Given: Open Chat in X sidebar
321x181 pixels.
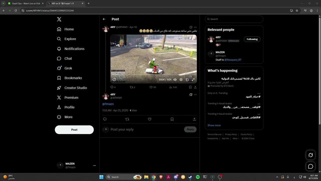Looking at the screenshot, I should point(64,58).
